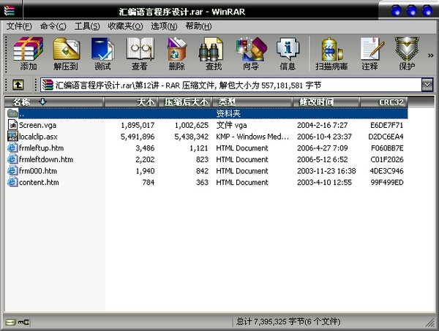Screen dimensions: 439x331
Task: Expand toolbar overflow chevron
Action: (430, 53)
